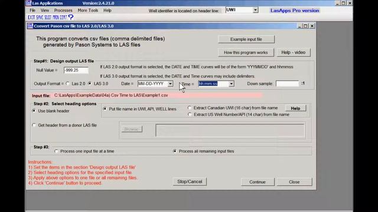Close the Convert Pason csv dialog window
This screenshot has height=212, width=378.
coord(312,26)
